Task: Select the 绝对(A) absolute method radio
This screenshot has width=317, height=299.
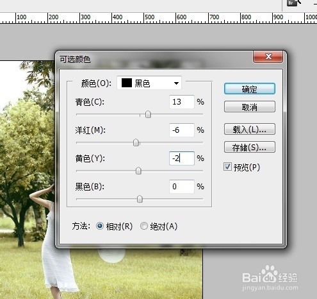Action: pyautogui.click(x=144, y=226)
